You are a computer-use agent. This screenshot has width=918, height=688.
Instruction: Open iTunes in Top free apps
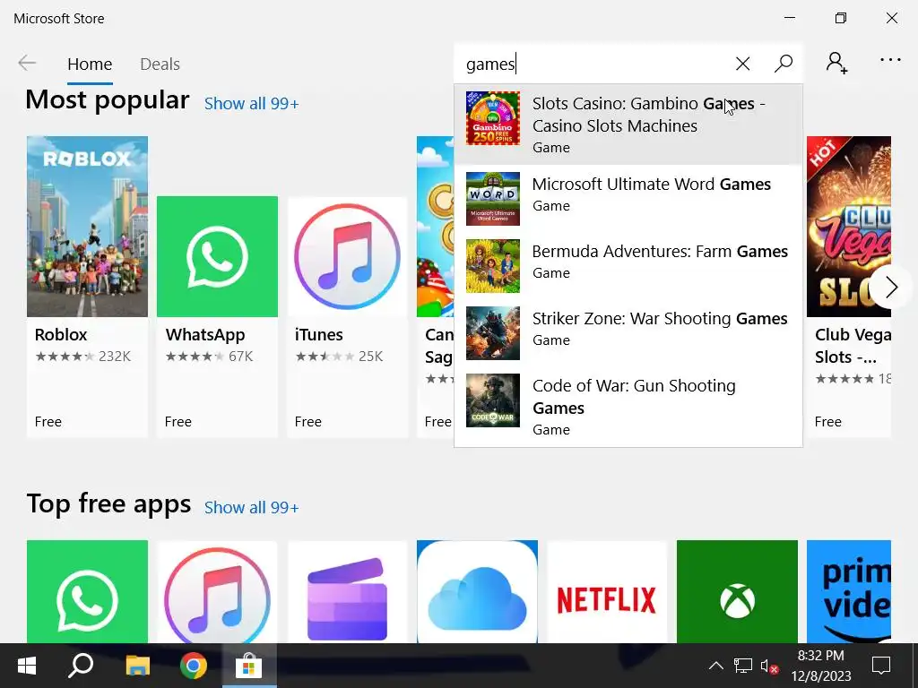pos(217,591)
